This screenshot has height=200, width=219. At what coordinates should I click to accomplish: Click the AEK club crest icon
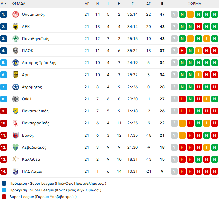point(15,27)
